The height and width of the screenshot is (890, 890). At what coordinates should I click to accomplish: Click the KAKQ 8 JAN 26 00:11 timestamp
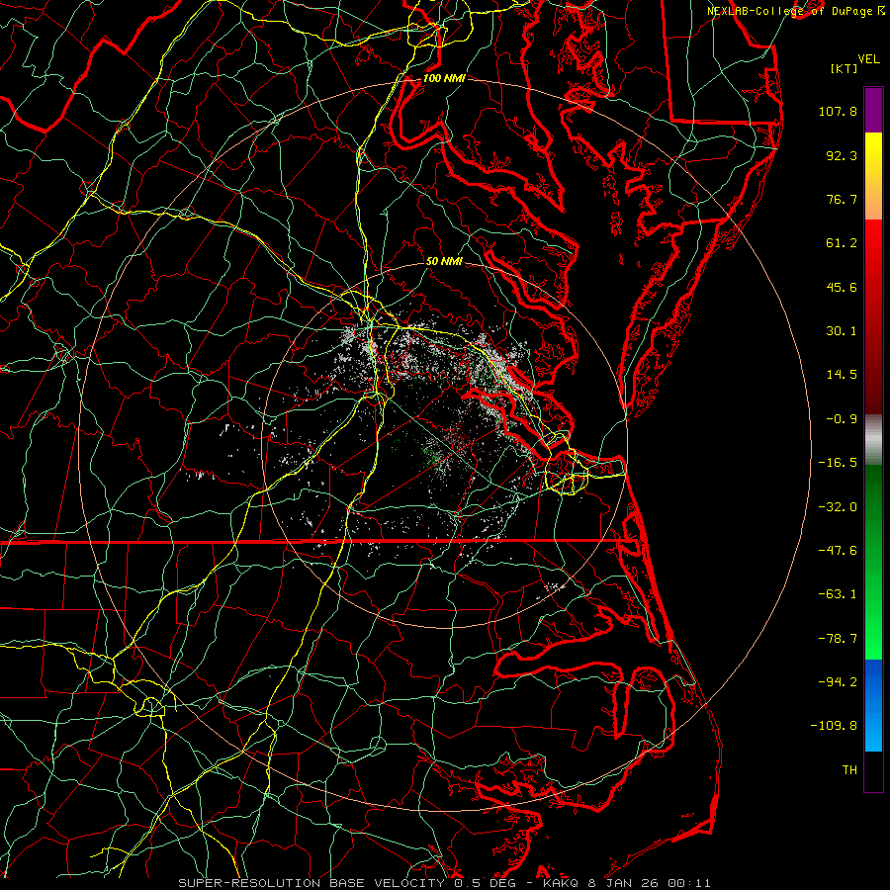click(627, 883)
